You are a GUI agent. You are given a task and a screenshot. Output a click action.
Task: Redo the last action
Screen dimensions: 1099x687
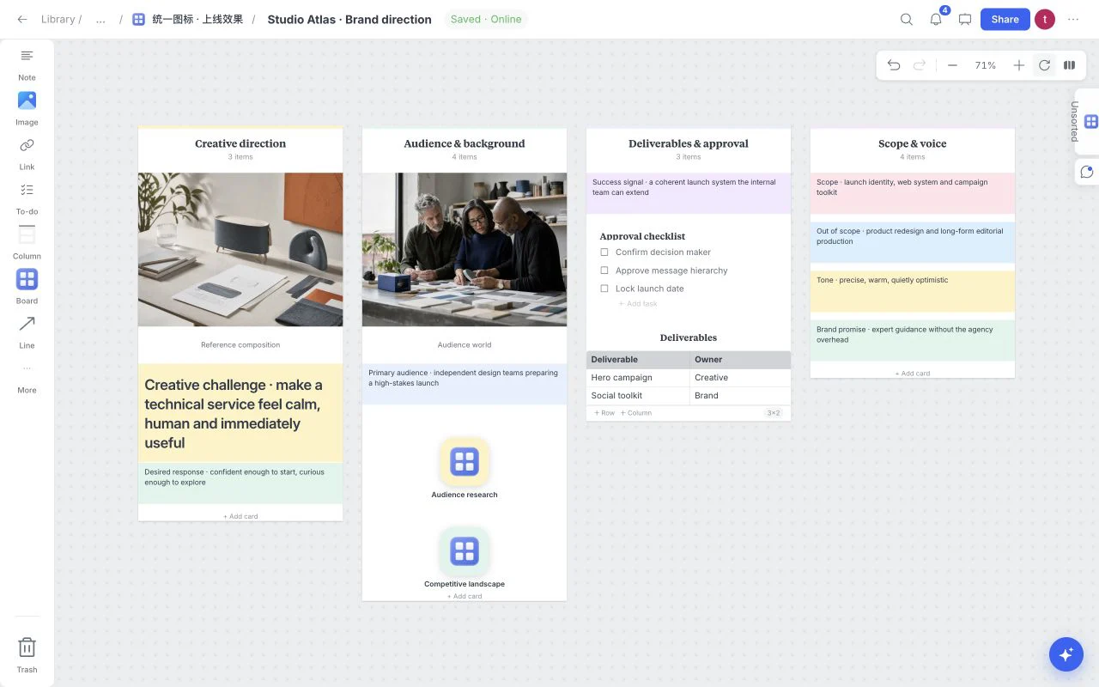[920, 65]
